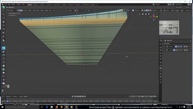The width and height of the screenshot is (193, 109).
Task: Open the Image menu in image editor
Action: pyautogui.click(x=177, y=11)
